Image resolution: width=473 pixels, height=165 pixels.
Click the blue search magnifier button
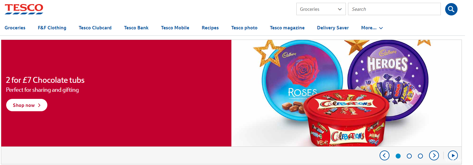tap(451, 9)
